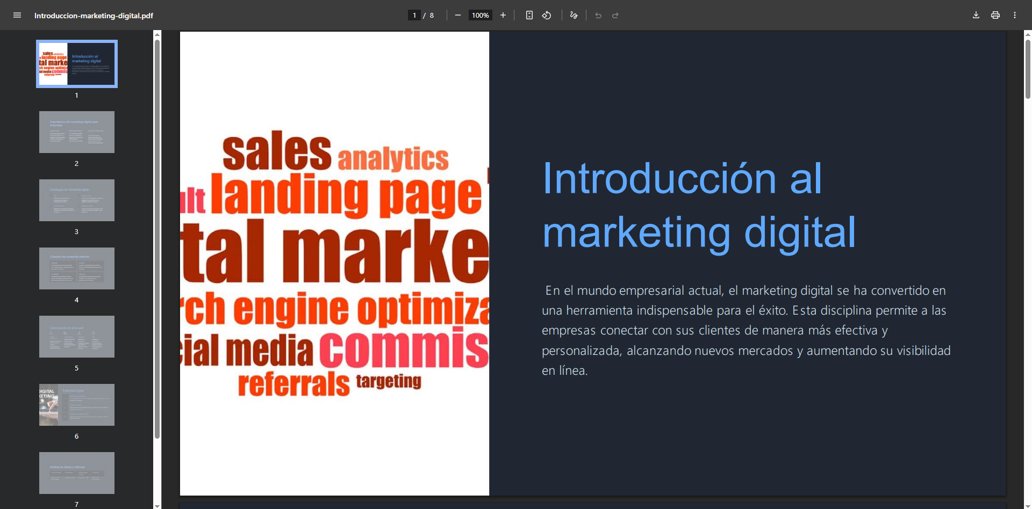Click the undo arrow icon
The height and width of the screenshot is (509, 1032).
[x=598, y=16]
